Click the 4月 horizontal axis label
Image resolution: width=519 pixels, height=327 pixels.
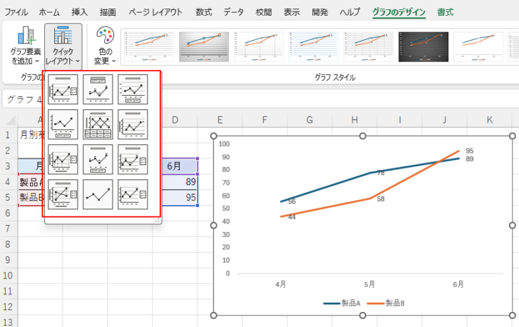pyautogui.click(x=281, y=284)
